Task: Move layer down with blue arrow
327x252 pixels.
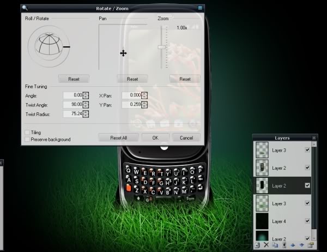Action: click(x=301, y=245)
